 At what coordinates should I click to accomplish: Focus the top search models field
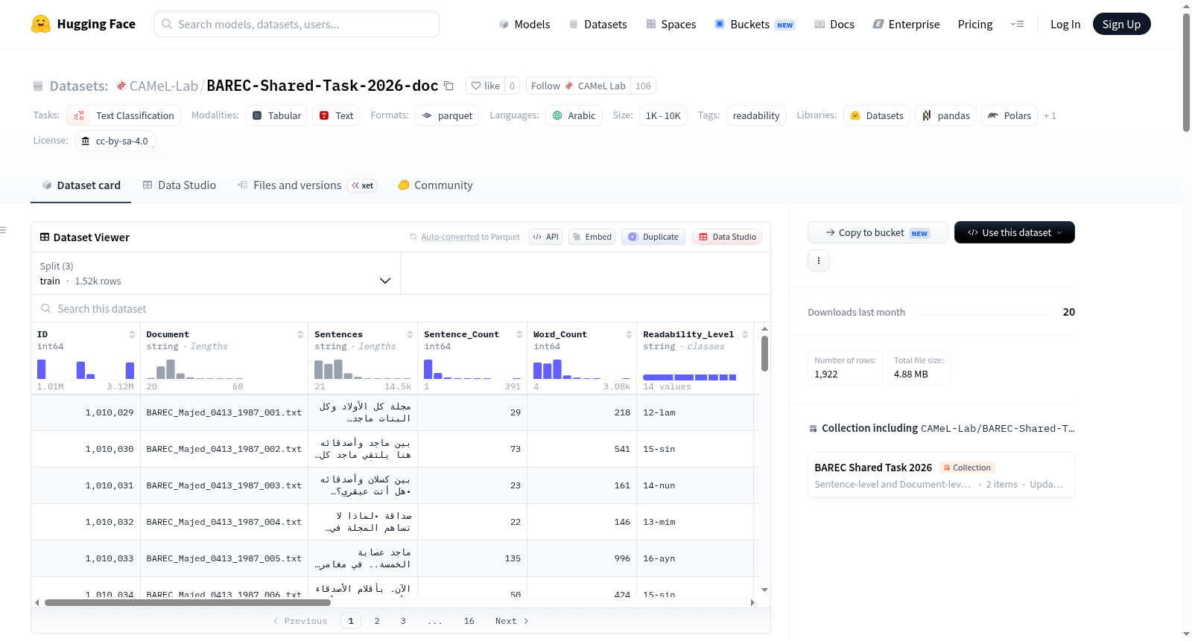pyautogui.click(x=297, y=24)
